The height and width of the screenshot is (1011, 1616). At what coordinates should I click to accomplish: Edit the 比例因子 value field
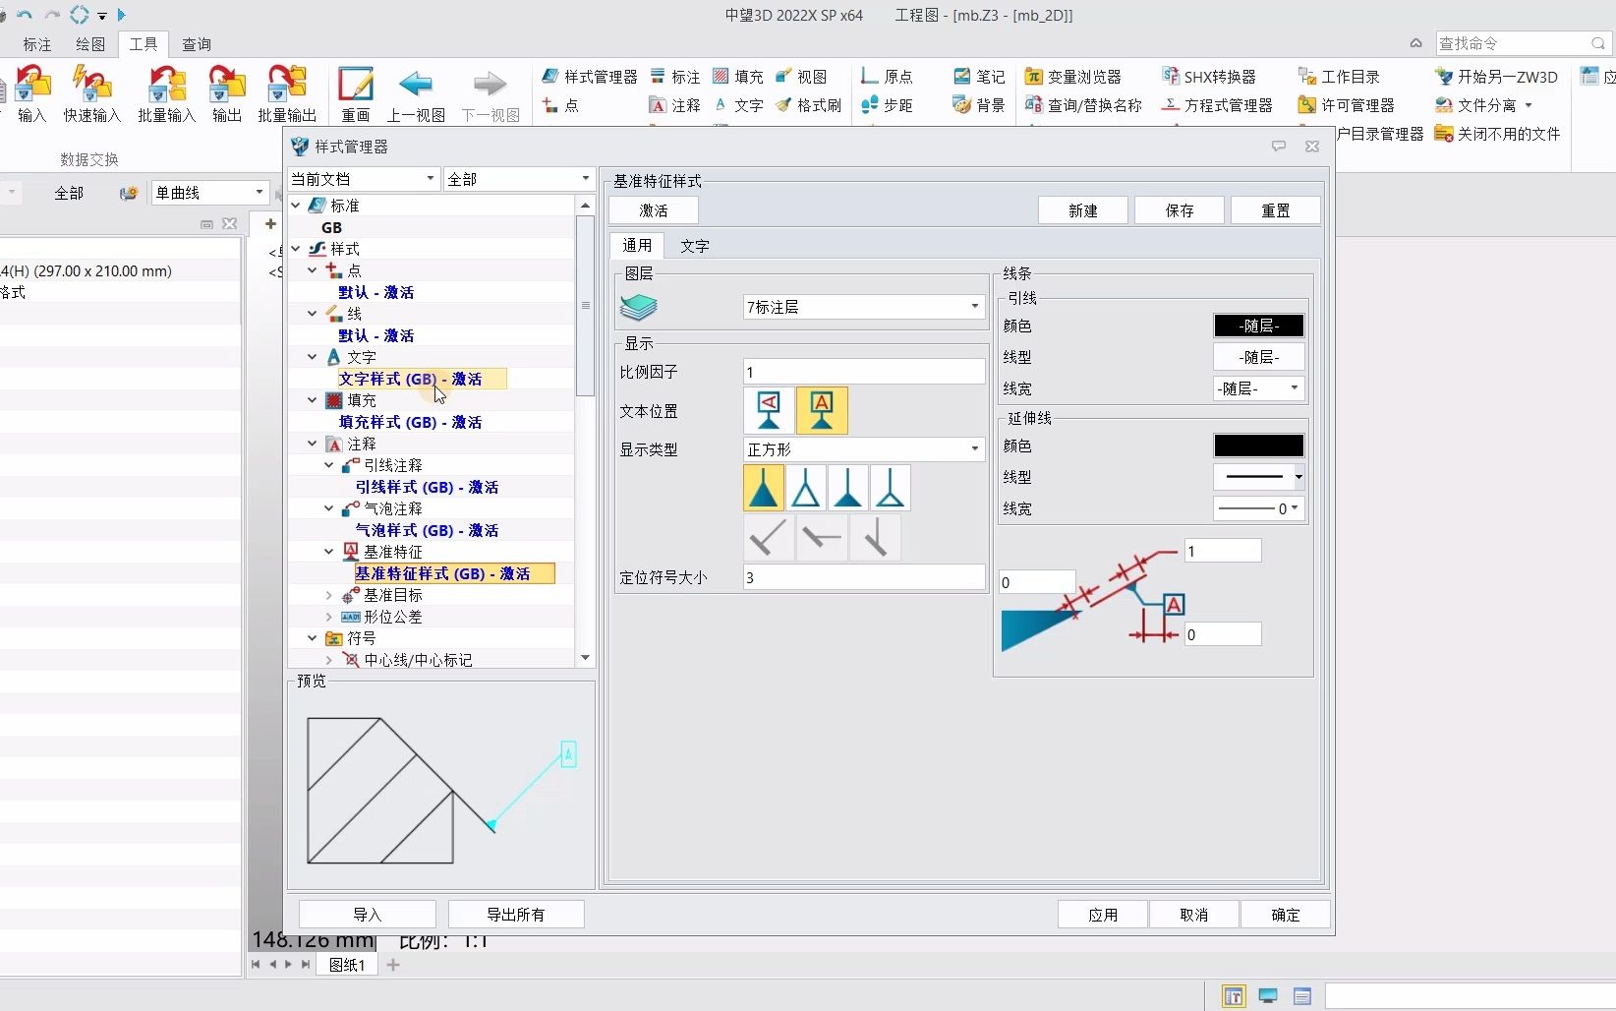click(x=863, y=372)
